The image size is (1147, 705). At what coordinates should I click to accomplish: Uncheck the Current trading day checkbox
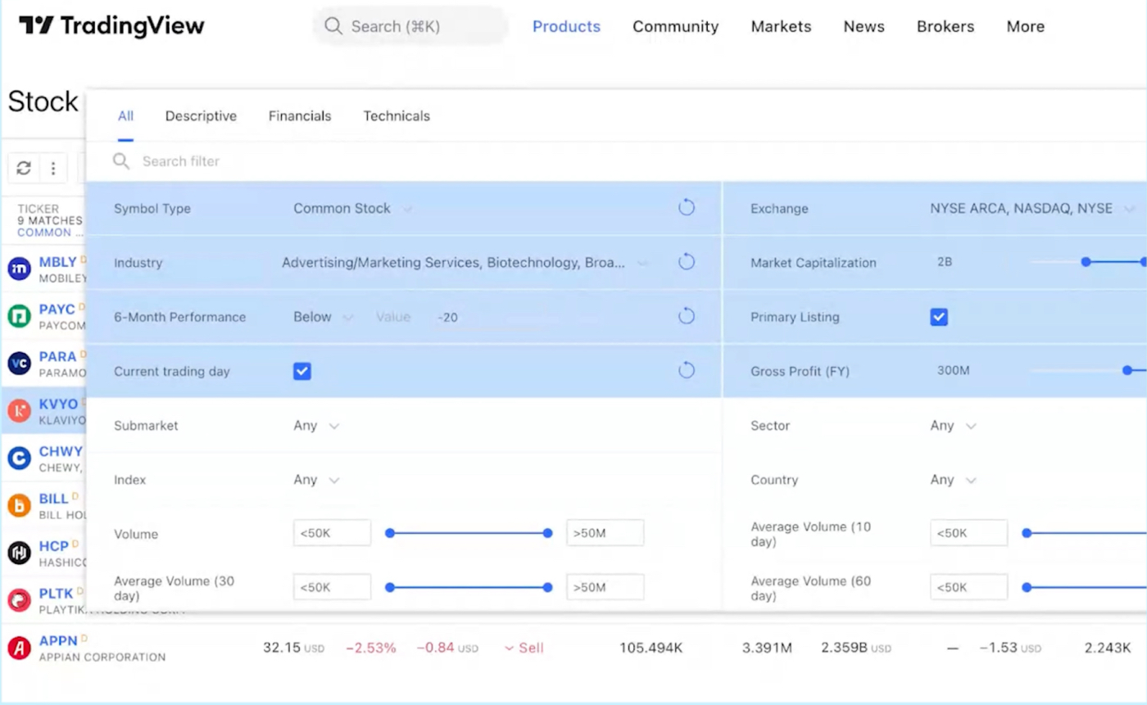click(x=302, y=371)
